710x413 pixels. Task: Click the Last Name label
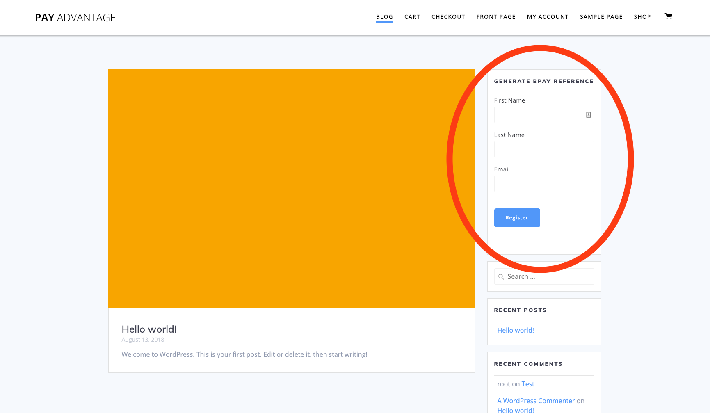tap(509, 135)
